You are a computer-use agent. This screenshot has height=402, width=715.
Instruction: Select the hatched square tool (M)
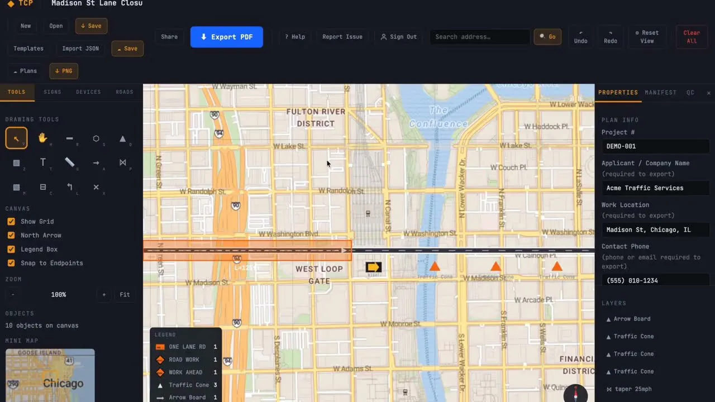[16, 187]
